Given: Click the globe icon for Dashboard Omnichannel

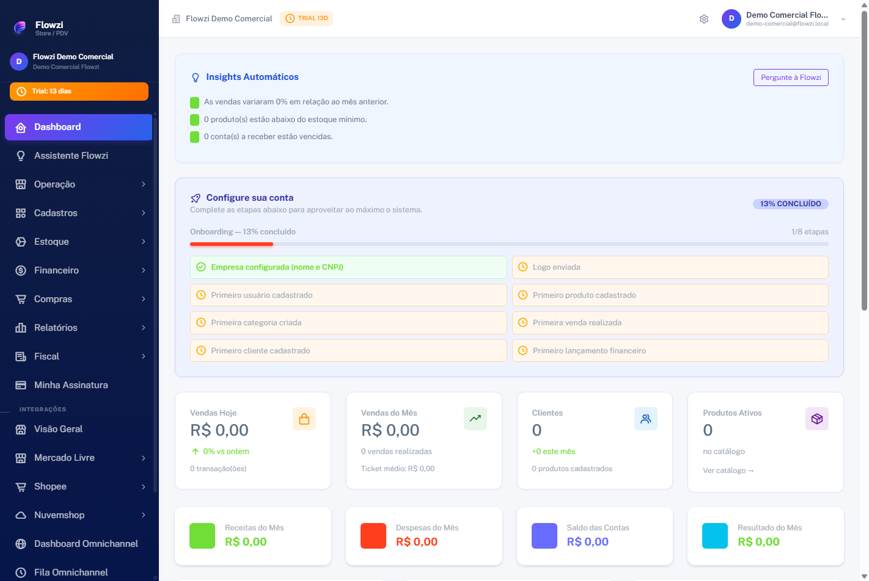Looking at the screenshot, I should (21, 544).
